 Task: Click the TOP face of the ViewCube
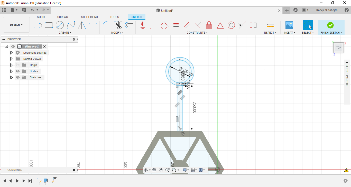click(339, 48)
